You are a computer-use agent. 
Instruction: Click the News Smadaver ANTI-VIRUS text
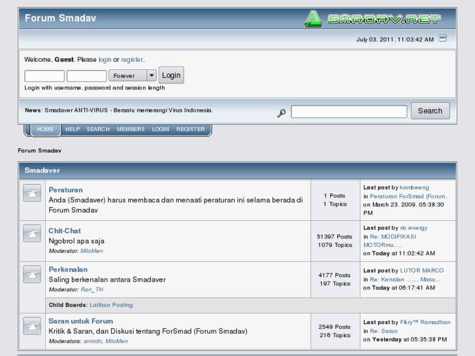tap(119, 110)
